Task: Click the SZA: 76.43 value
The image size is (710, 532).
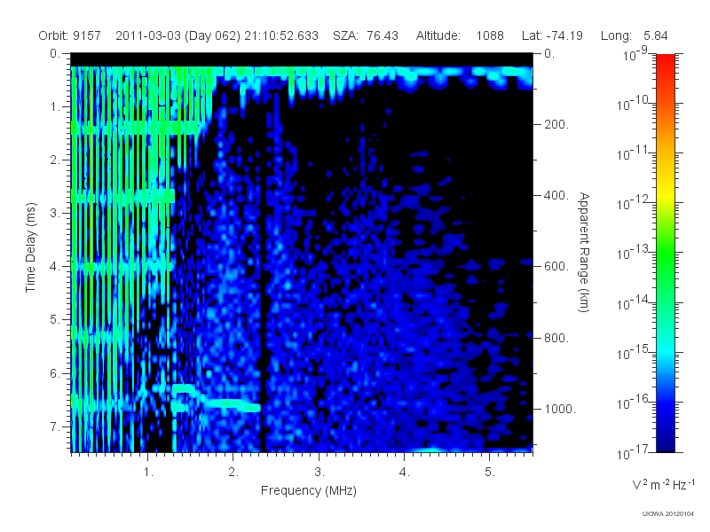Action: (366, 35)
